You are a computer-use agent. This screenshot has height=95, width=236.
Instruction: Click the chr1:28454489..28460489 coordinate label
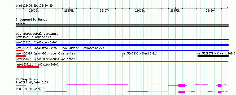pos(34,6)
